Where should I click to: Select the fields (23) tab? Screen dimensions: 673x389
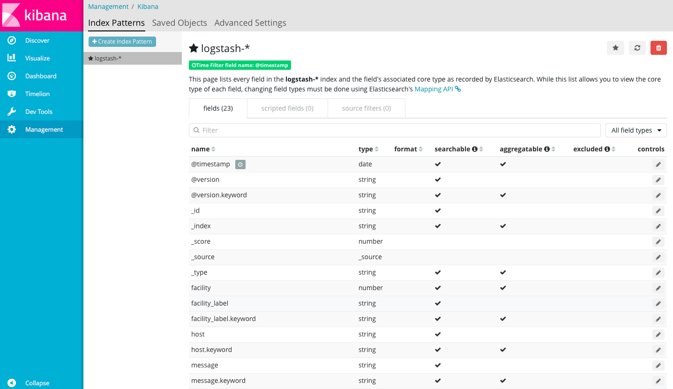click(x=218, y=108)
